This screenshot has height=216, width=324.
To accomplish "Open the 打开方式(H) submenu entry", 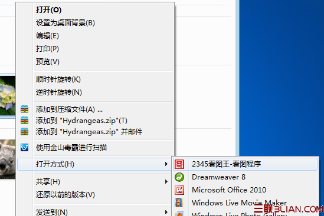I will click(95, 164).
